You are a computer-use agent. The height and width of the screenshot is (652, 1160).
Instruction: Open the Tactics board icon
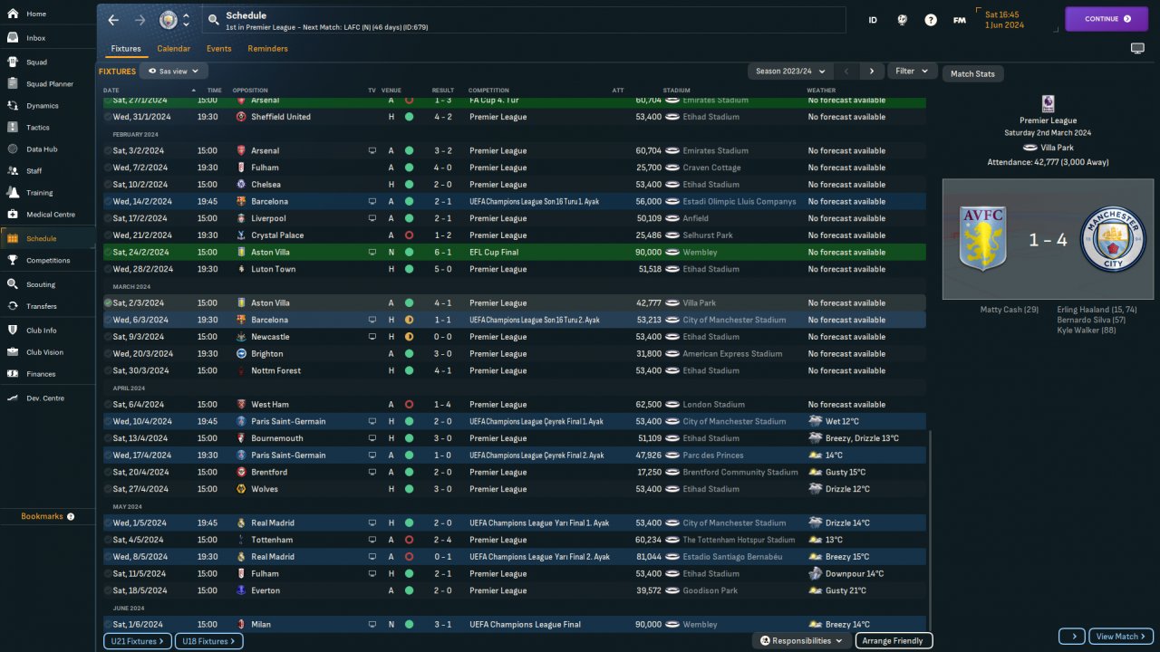pos(13,128)
